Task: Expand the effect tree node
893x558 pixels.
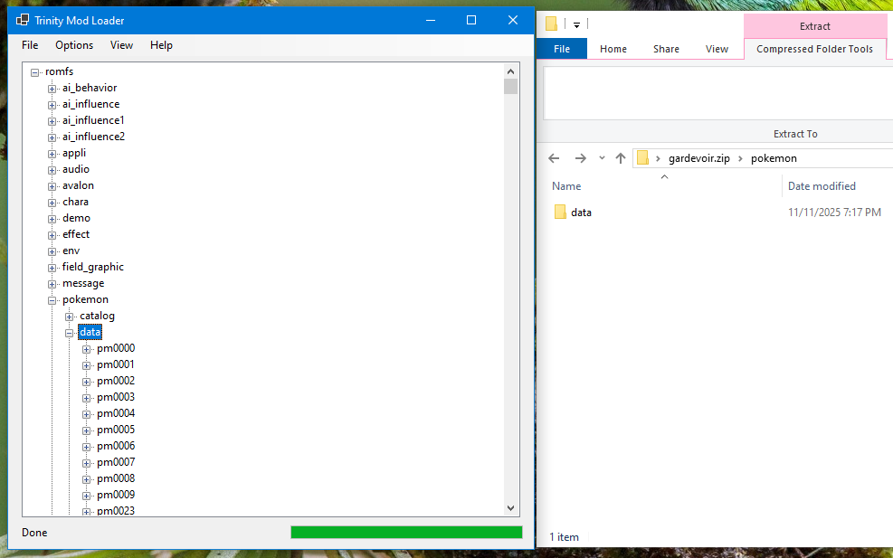Action: pos(52,235)
